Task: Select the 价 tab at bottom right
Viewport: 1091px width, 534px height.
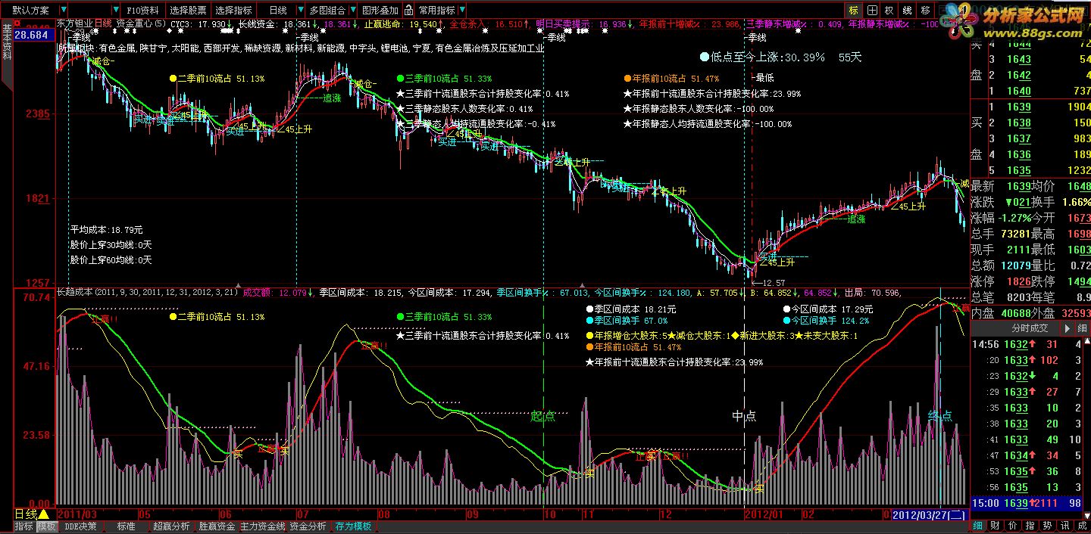Action: (1013, 526)
